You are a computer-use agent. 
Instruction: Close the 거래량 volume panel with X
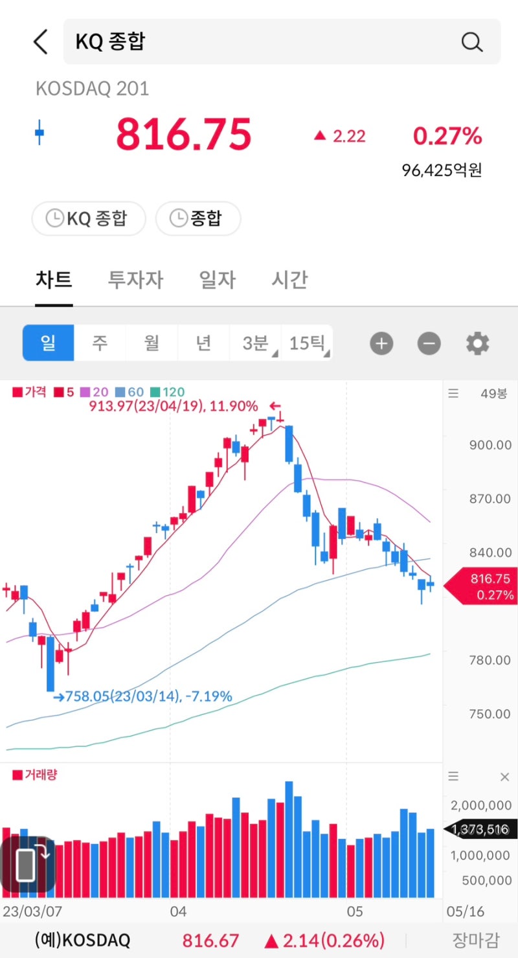[x=504, y=776]
